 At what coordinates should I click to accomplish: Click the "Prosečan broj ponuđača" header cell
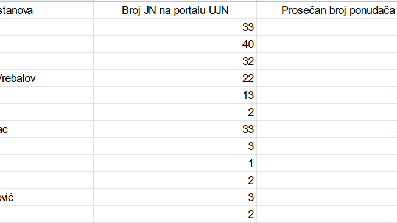click(x=326, y=10)
